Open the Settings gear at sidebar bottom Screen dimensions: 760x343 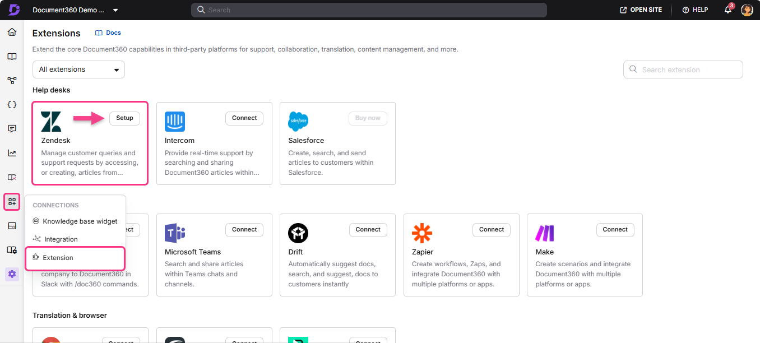[x=12, y=274]
